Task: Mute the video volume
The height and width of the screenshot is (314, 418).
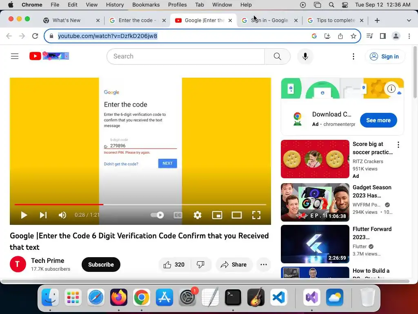Action: click(x=62, y=215)
